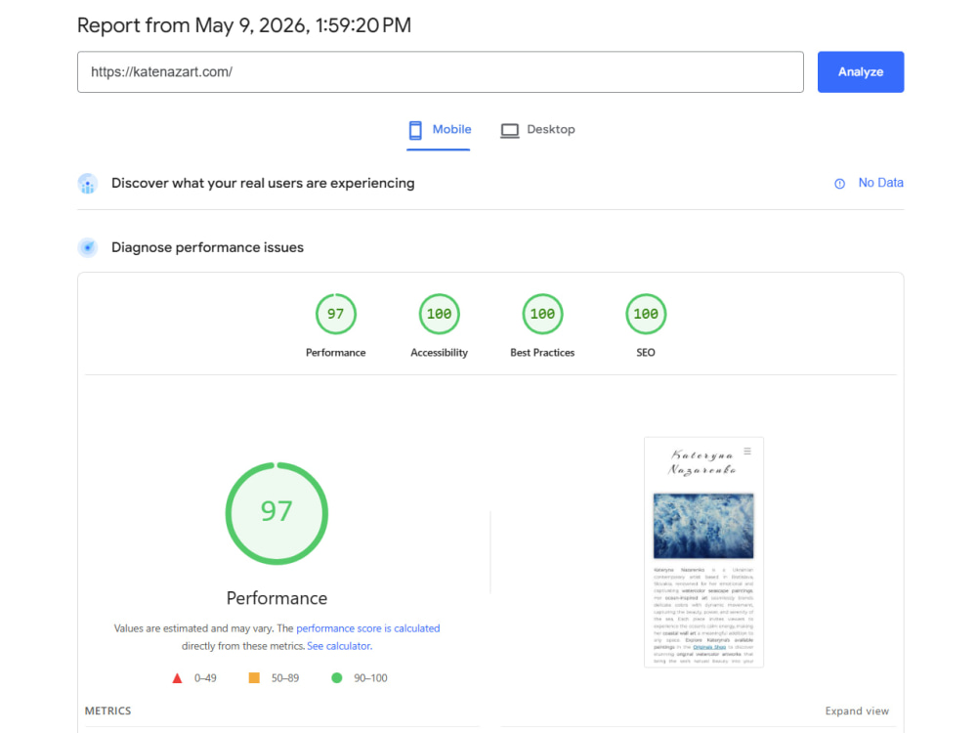The height and width of the screenshot is (733, 977).
Task: Click the red triangle 0–49 legend icon
Action: [x=177, y=678]
